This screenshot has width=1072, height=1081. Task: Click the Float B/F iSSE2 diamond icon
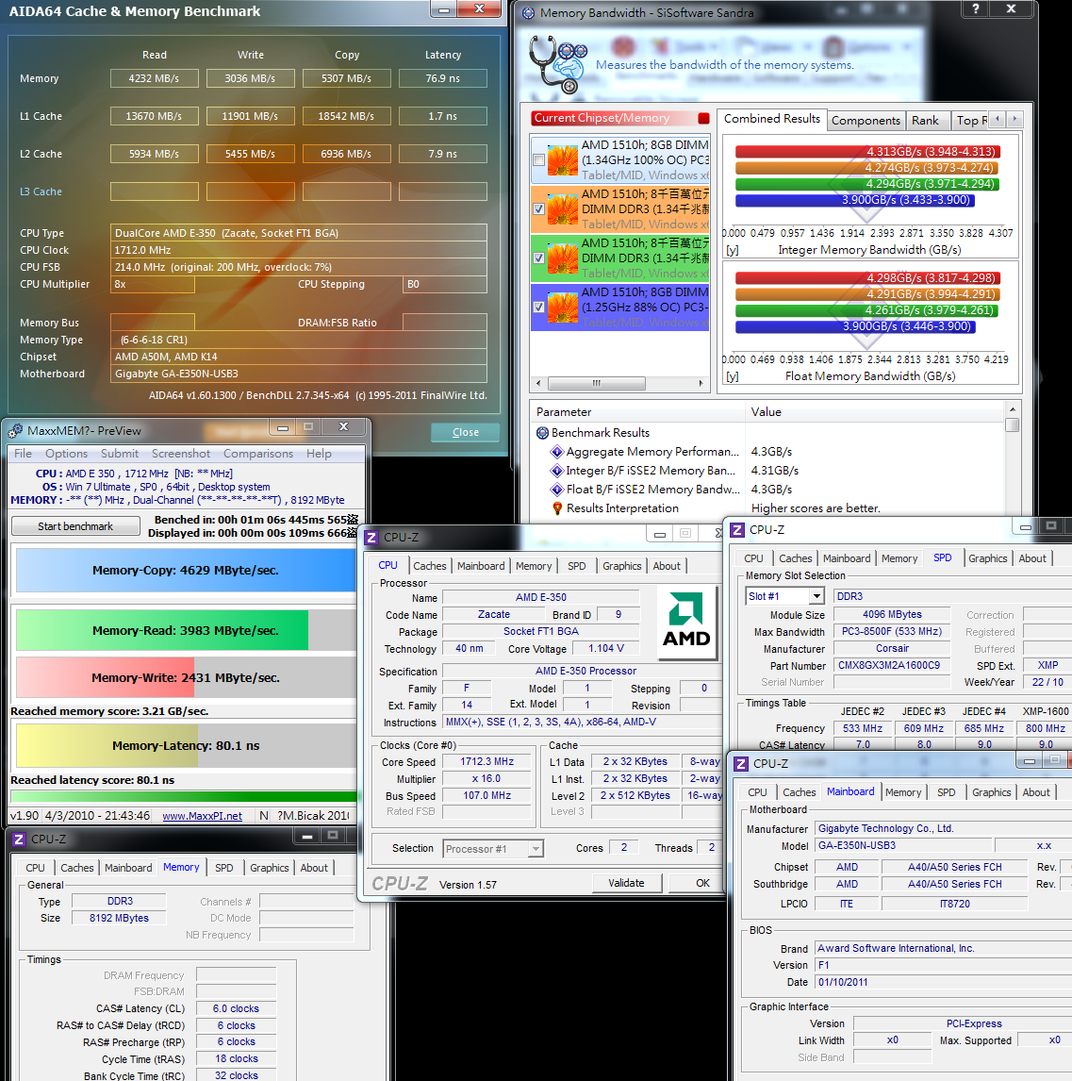pos(557,490)
